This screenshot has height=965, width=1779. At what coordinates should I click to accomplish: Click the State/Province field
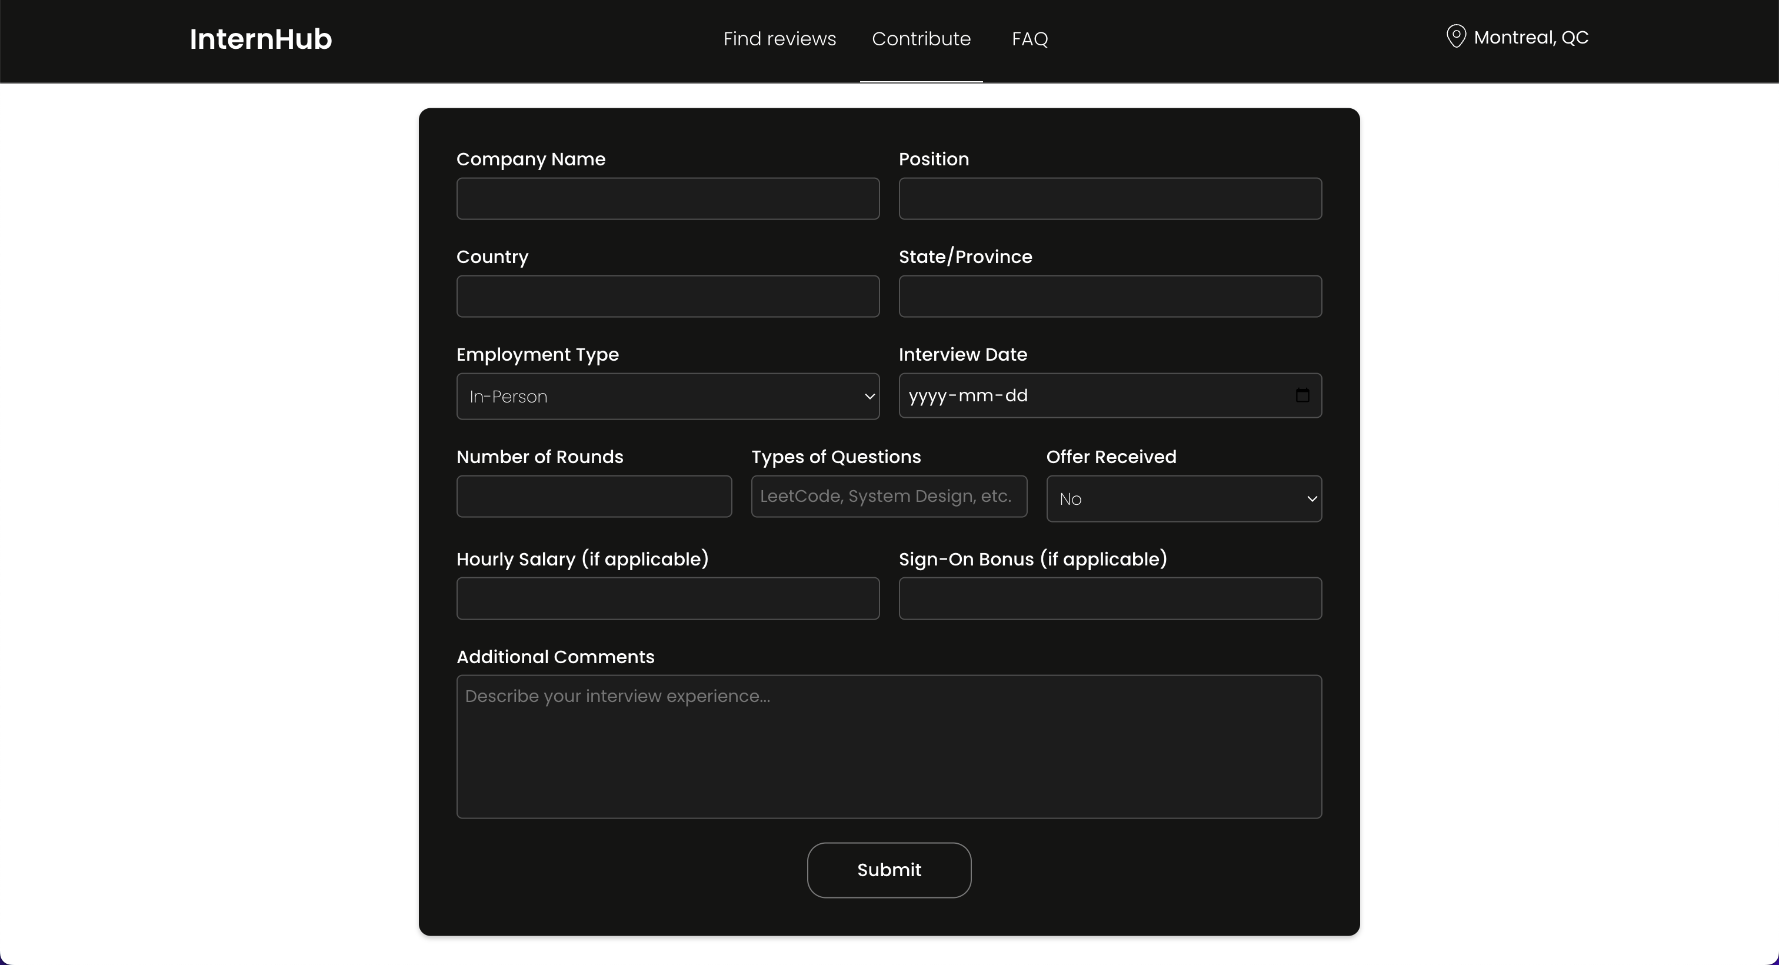coord(1110,297)
